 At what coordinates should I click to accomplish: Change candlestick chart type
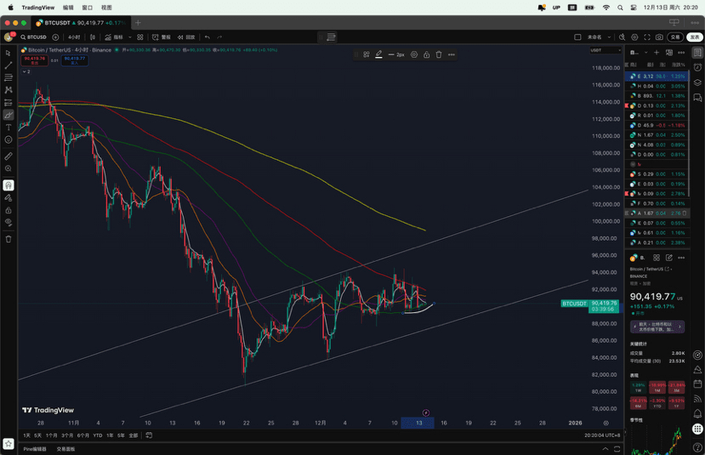[x=93, y=37]
